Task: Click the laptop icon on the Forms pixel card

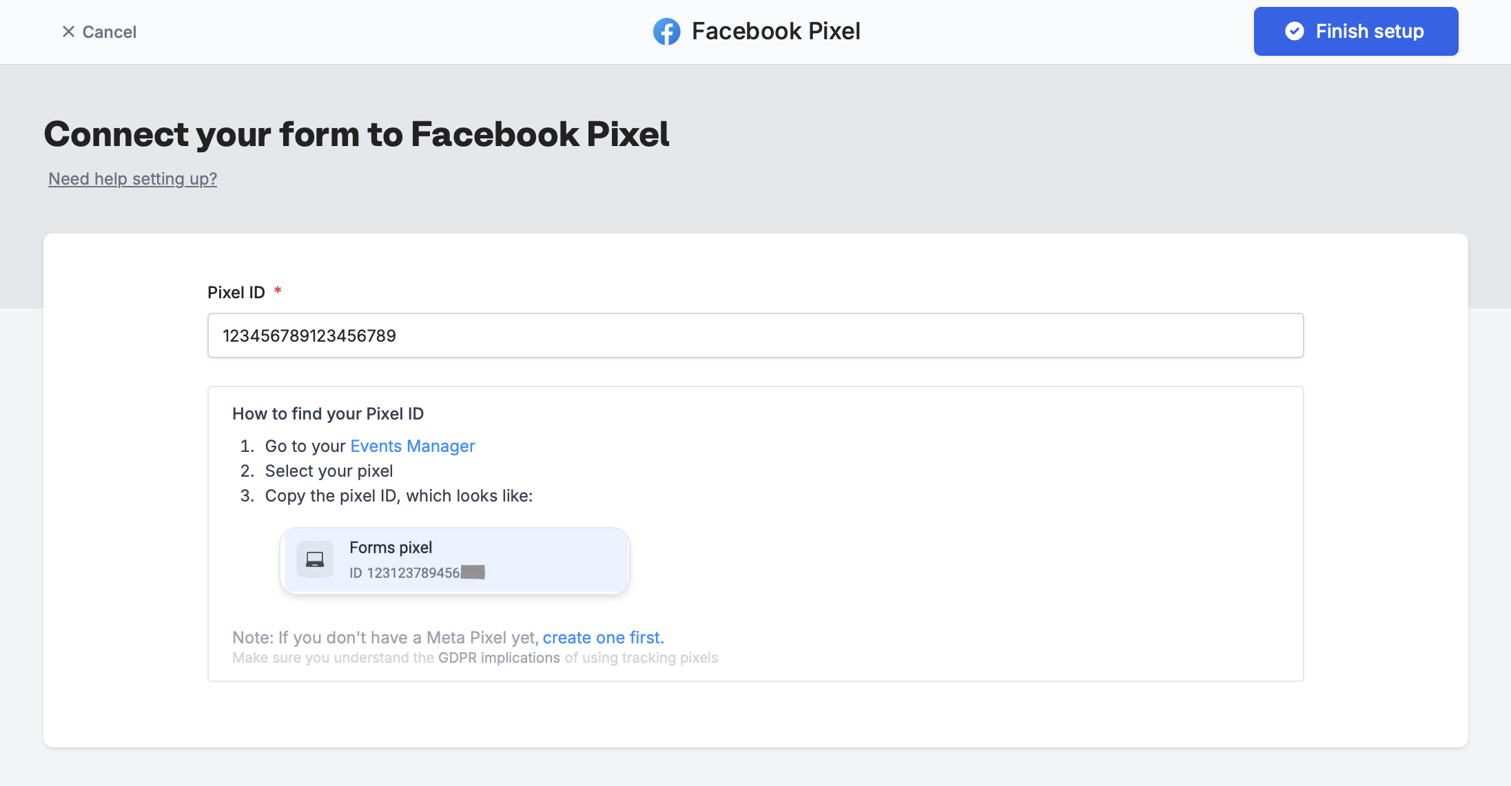Action: pyautogui.click(x=315, y=559)
